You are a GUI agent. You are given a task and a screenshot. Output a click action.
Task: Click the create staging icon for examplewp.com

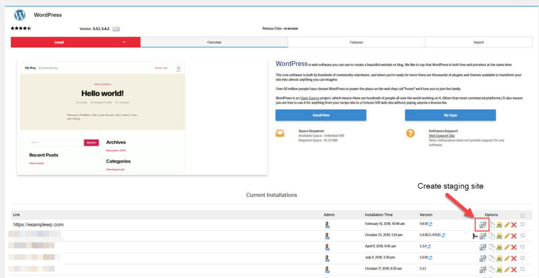483,225
